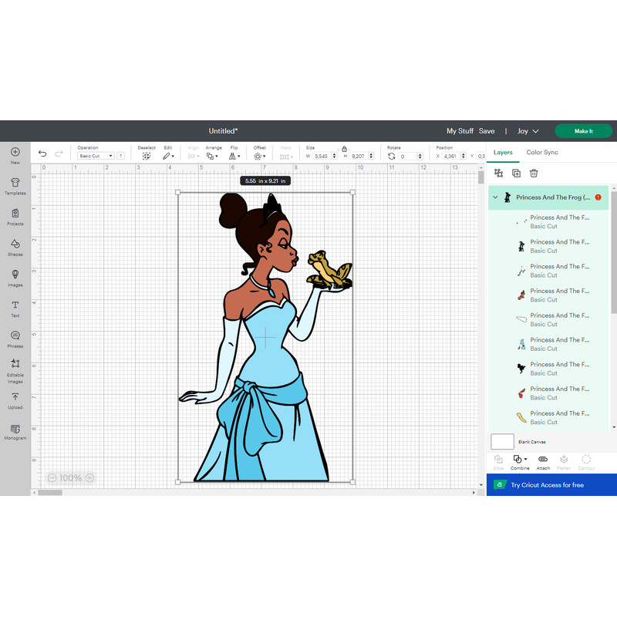Delete selected layer with trash icon
Viewport: 617px width, 617px height.
point(534,173)
